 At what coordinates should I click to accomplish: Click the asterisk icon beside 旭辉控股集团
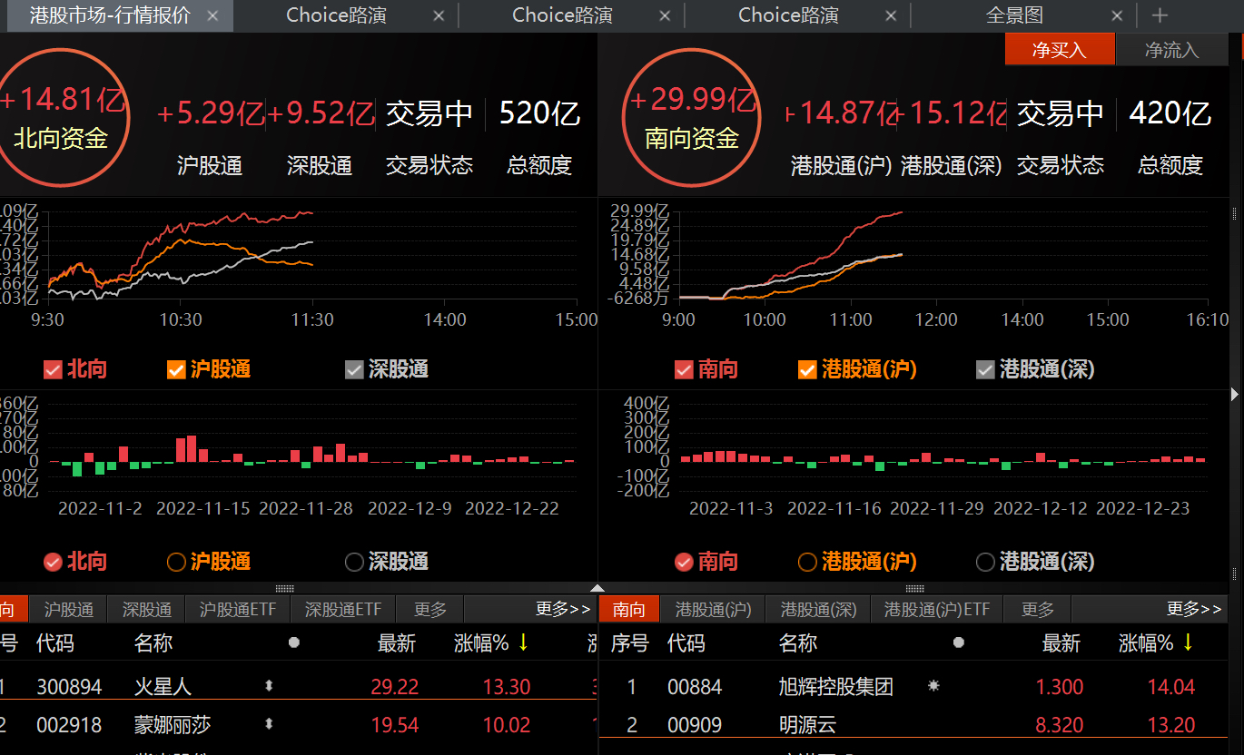pyautogui.click(x=934, y=687)
